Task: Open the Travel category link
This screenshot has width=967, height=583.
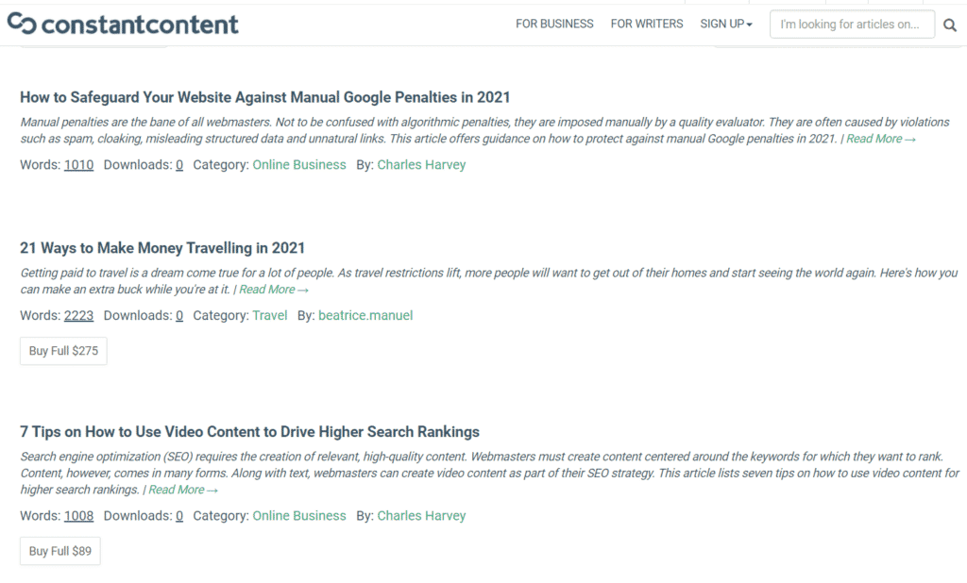Action: (x=270, y=315)
